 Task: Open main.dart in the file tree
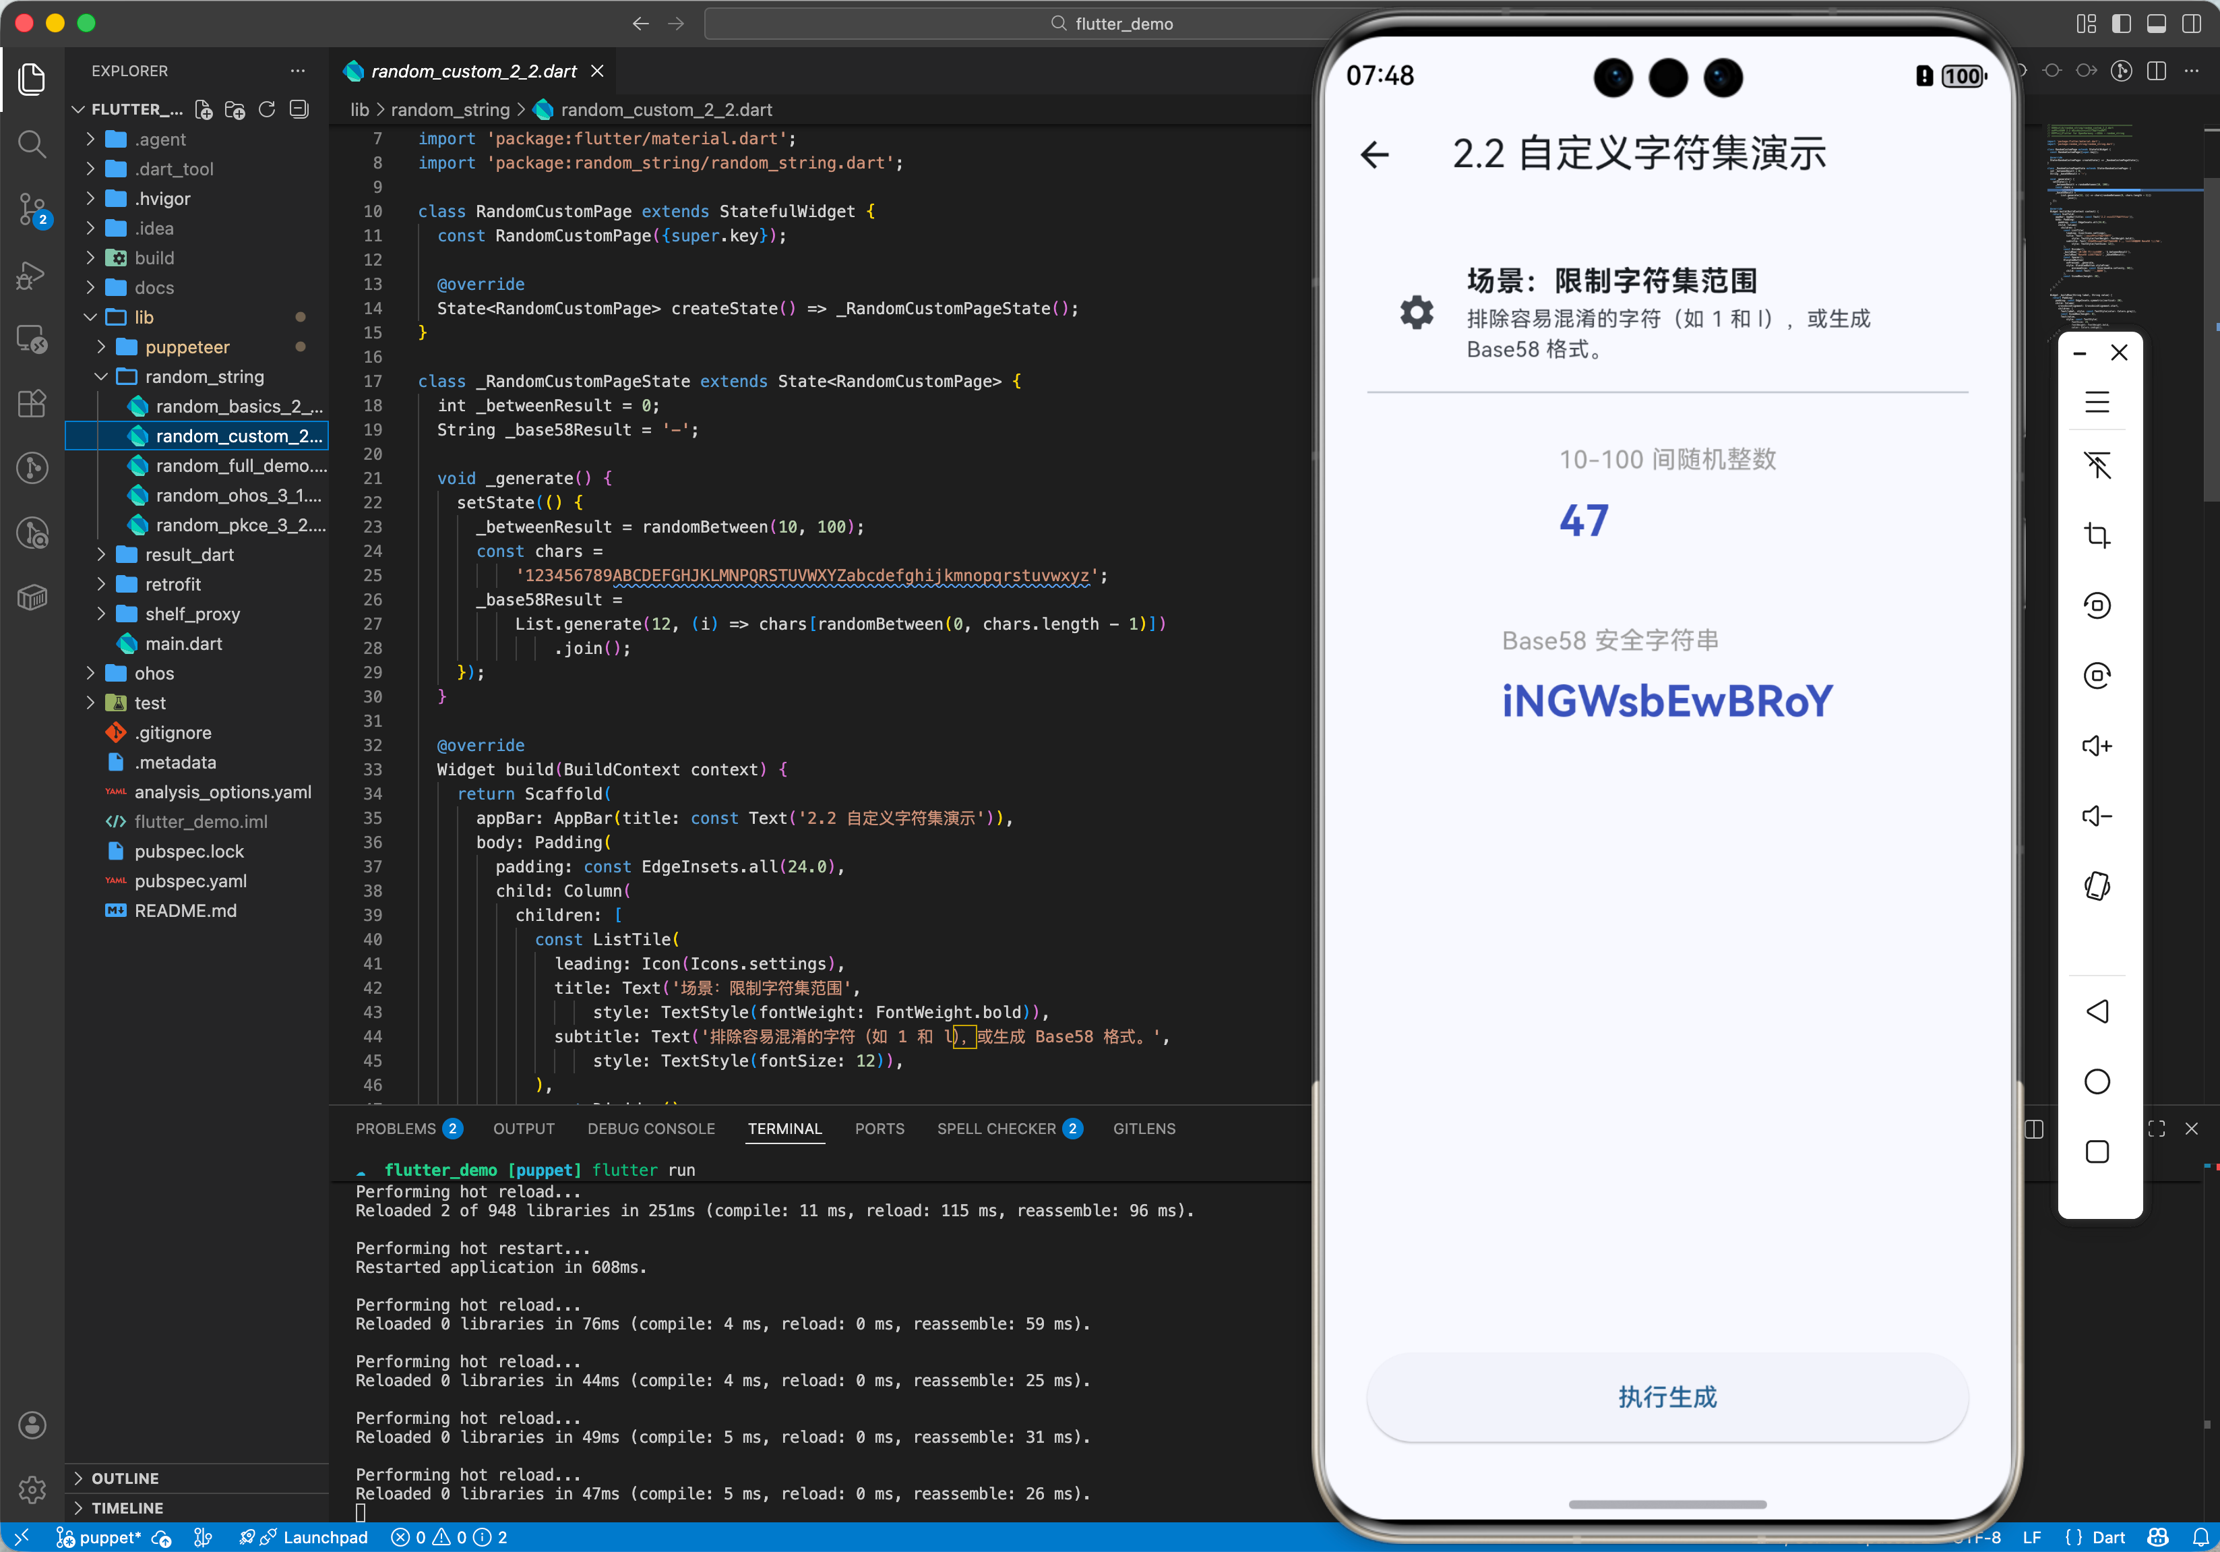click(184, 643)
